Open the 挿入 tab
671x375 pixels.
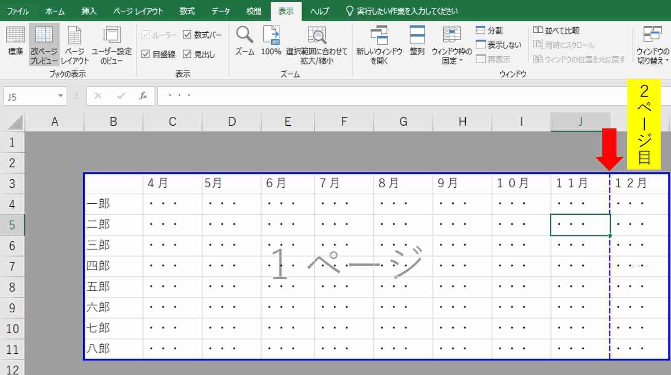click(89, 11)
